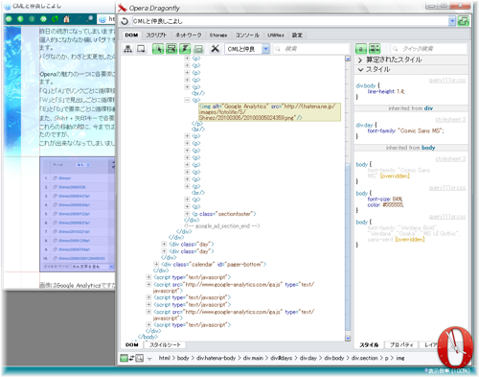Image resolution: width=479 pixels, height=377 pixels.
Task: Click rewind button in browser window toolbar
Action: click(9, 19)
